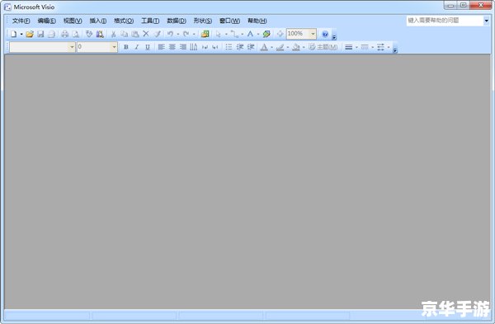The image size is (495, 324).
Task: Open the Pointer tool dropdown arrow
Action: coord(226,34)
